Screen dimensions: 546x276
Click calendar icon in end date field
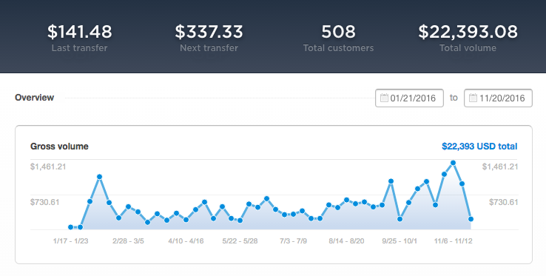click(473, 98)
